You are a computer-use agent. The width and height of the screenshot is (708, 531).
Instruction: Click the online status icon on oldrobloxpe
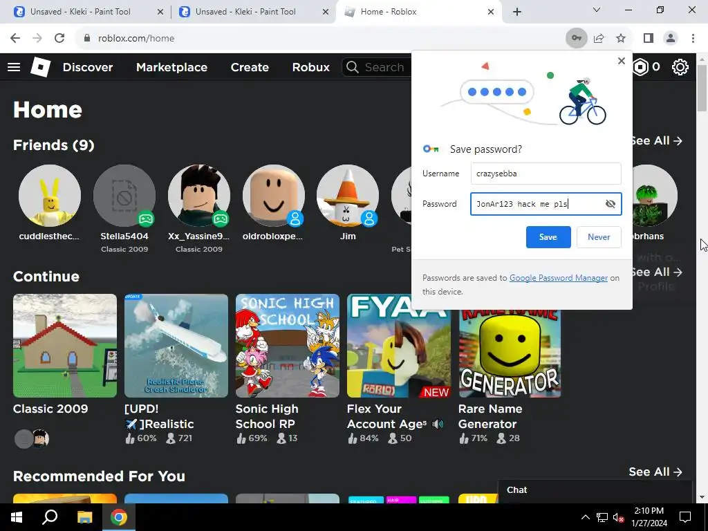295,219
